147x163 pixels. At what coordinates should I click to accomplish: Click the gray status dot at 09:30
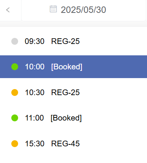[x=15, y=41]
